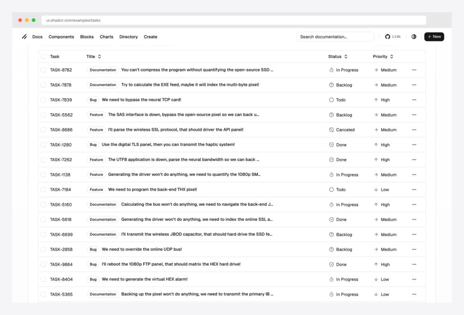This screenshot has width=464, height=315.
Task: Click the New button
Action: [x=434, y=37]
